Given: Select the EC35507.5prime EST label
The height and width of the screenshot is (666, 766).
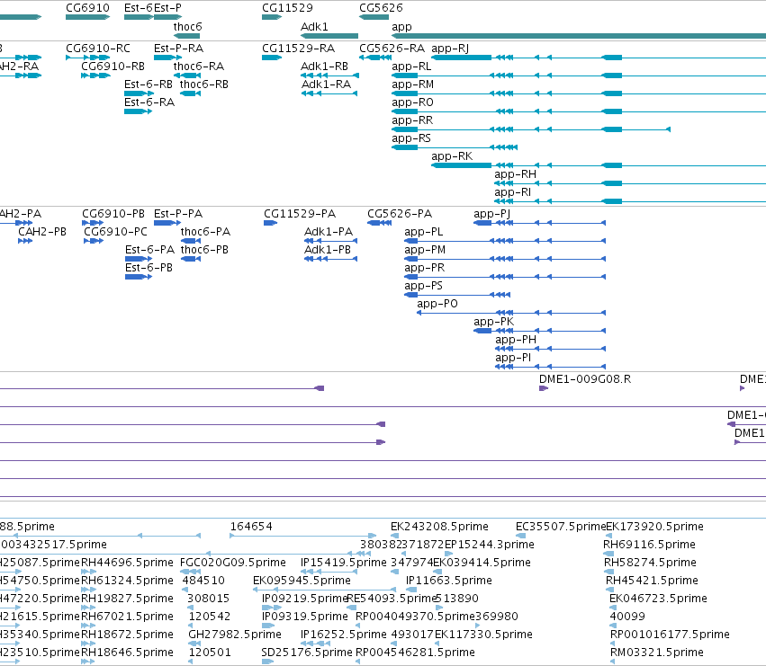Looking at the screenshot, I should pyautogui.click(x=561, y=527).
